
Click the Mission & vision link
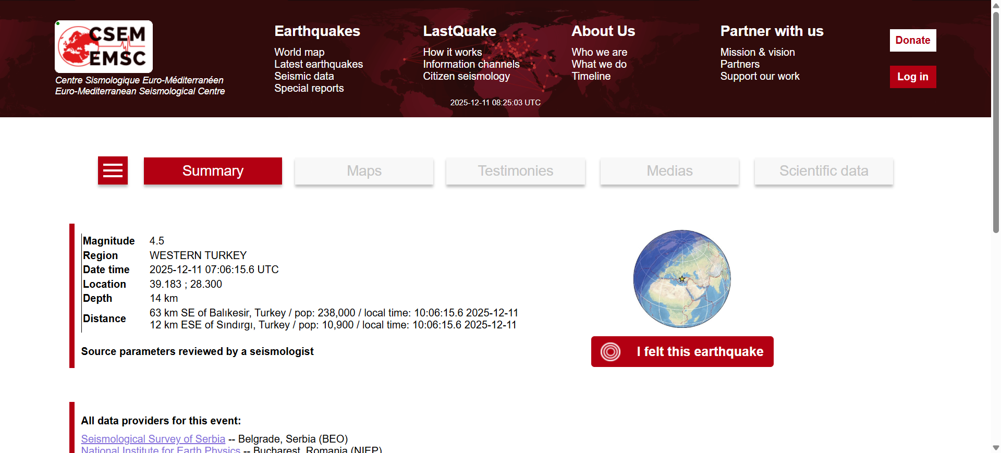(757, 52)
